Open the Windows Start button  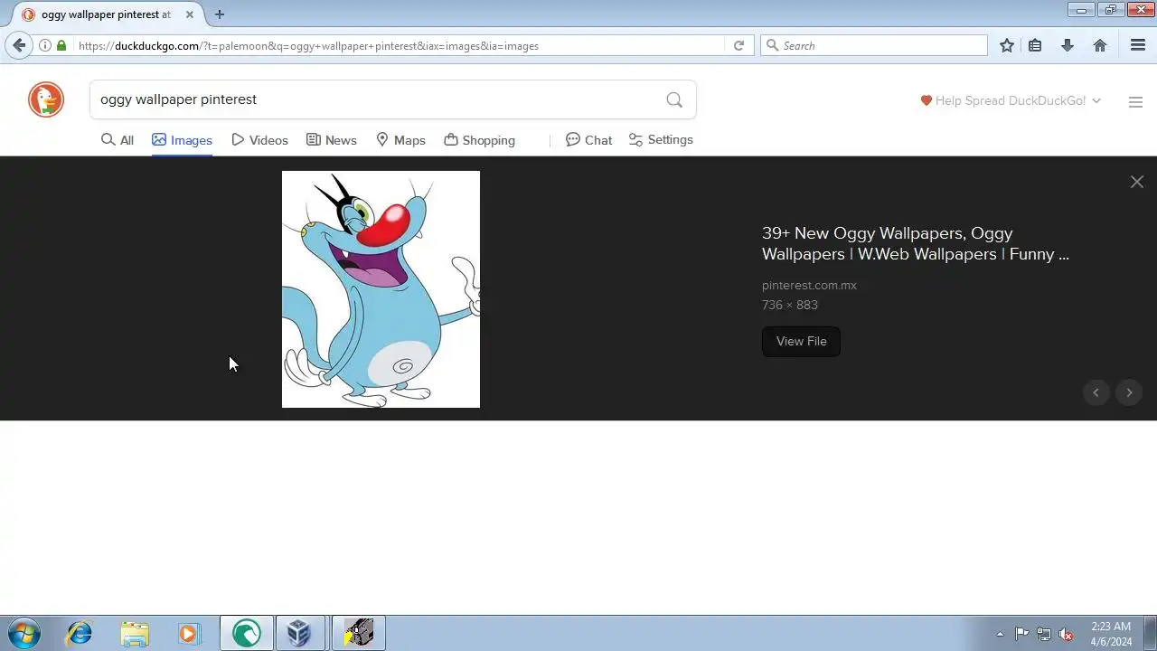(24, 633)
